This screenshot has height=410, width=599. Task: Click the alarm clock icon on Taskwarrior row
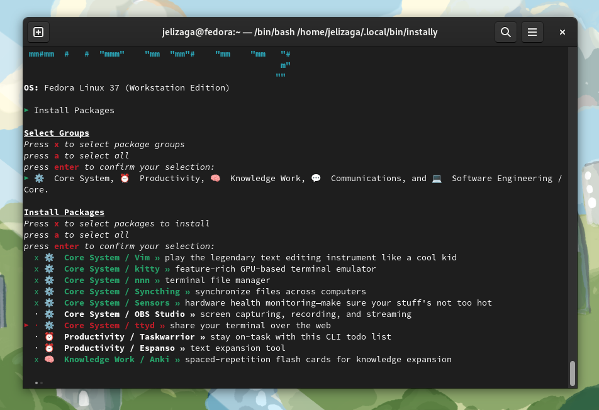click(x=49, y=336)
